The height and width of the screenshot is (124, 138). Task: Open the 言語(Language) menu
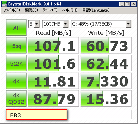(96, 10)
